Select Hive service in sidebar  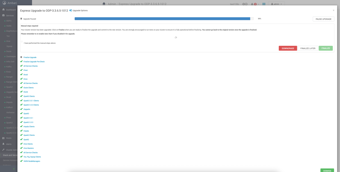[8, 41]
